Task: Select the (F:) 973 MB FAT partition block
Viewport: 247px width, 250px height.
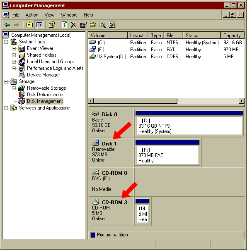Action: pos(167,153)
